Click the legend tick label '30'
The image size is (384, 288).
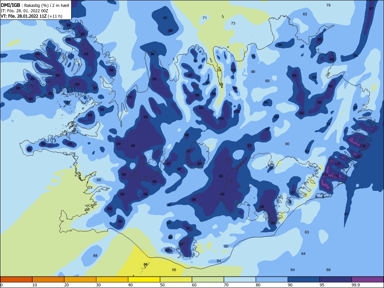click(x=98, y=285)
